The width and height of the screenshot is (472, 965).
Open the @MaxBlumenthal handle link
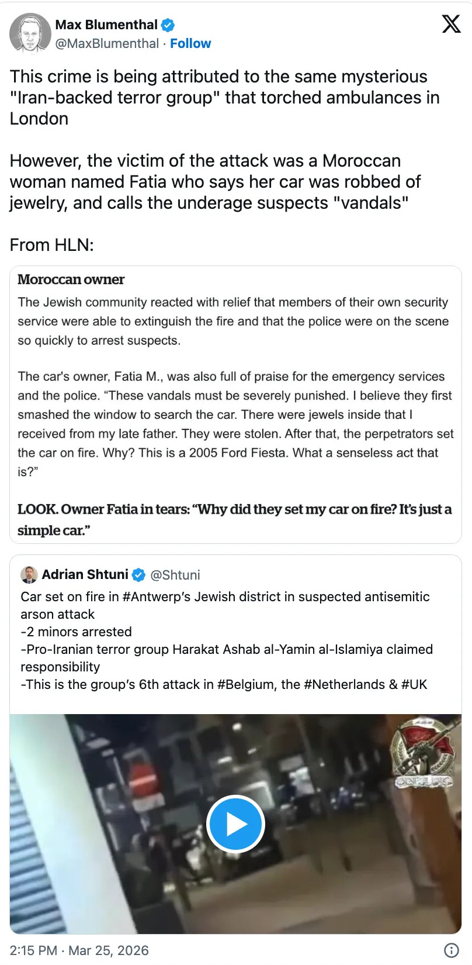click(107, 44)
